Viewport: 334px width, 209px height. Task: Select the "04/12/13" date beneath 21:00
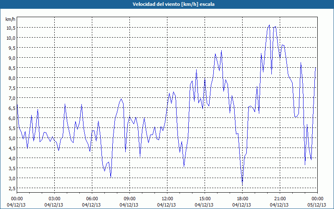coord(280,205)
